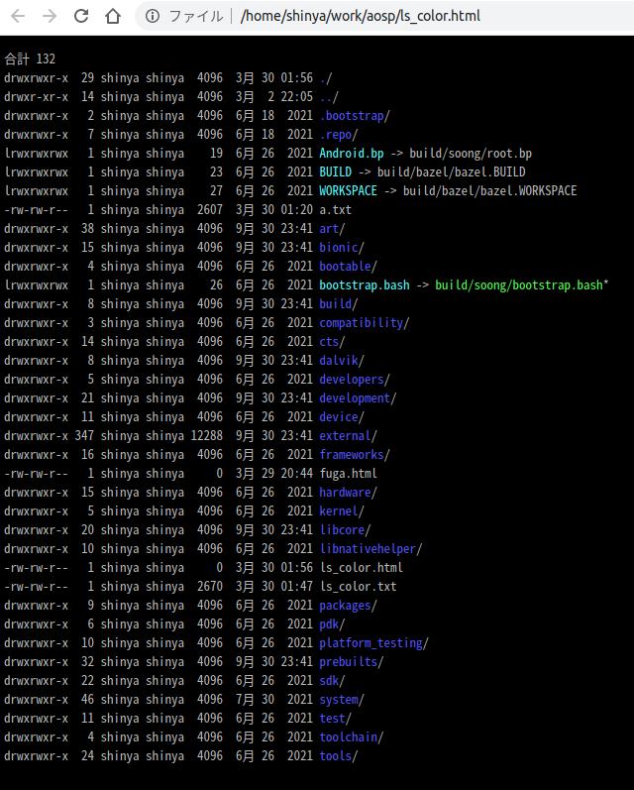Select the '.bootstrap/' directory name

355,116
